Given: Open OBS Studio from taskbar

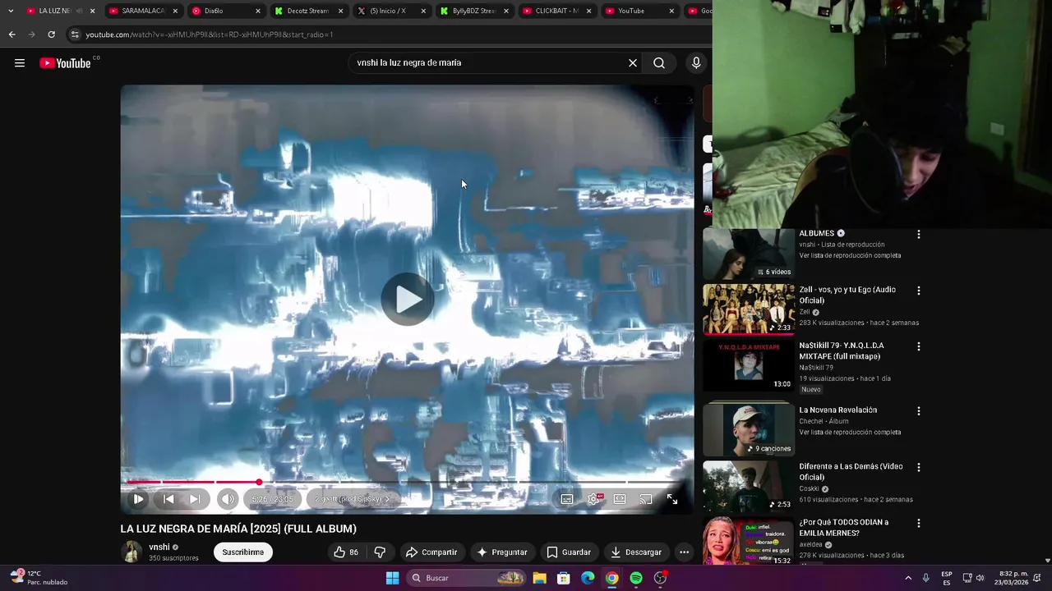Looking at the screenshot, I should click(x=660, y=578).
